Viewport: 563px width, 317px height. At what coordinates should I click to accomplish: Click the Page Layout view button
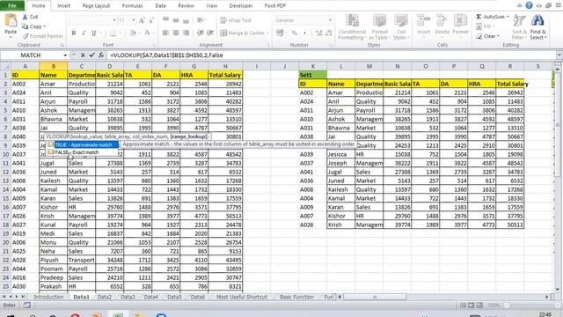point(471,306)
